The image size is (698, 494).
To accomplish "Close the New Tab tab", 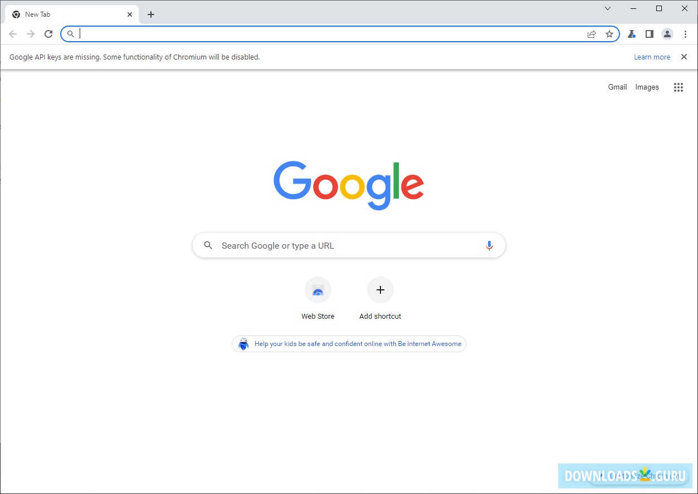I will 130,14.
